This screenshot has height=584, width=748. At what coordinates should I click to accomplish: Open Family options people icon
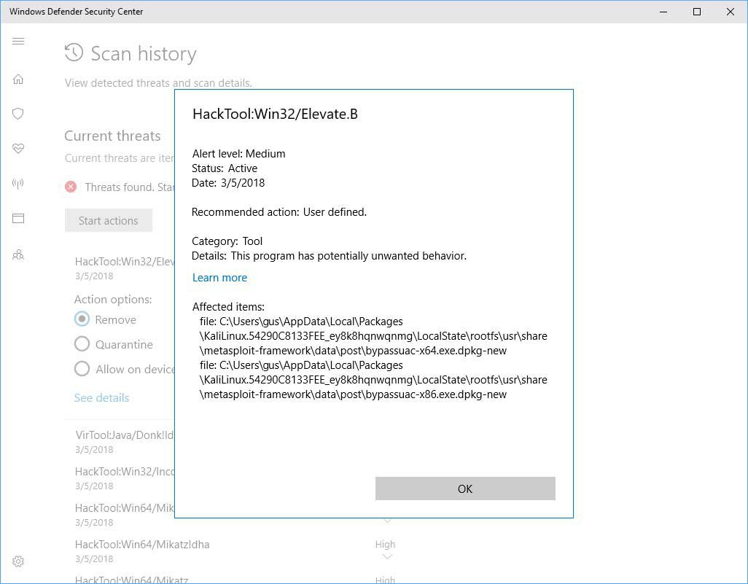point(18,254)
